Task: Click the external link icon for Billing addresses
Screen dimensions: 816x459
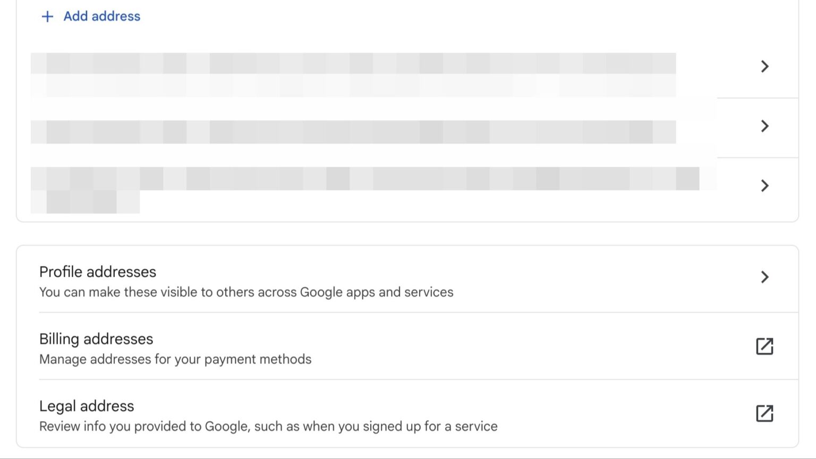Action: (765, 346)
